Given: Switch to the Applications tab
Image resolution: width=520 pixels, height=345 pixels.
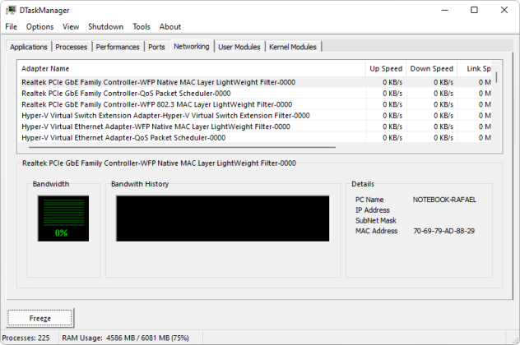Looking at the screenshot, I should (29, 47).
